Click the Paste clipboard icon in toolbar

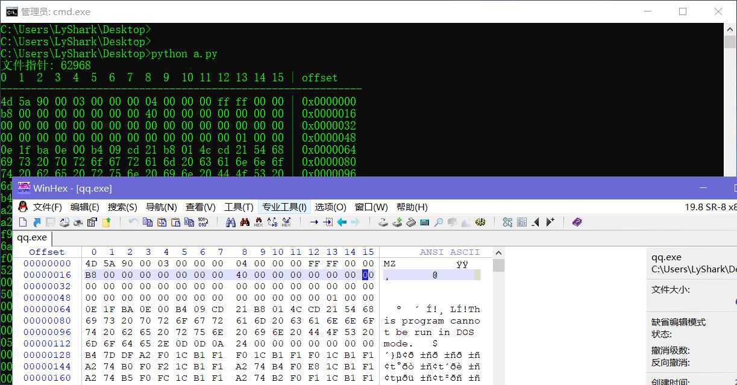click(175, 222)
